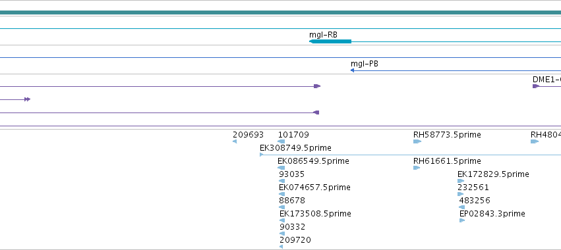
Task: Select the glyph under RH61661.5prime
Action: (x=417, y=168)
